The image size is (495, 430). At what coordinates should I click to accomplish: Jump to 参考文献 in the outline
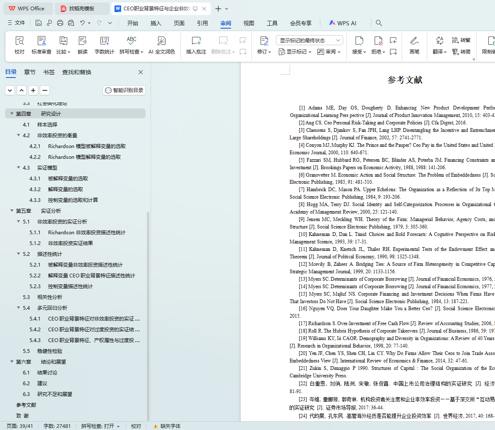pyautogui.click(x=27, y=405)
